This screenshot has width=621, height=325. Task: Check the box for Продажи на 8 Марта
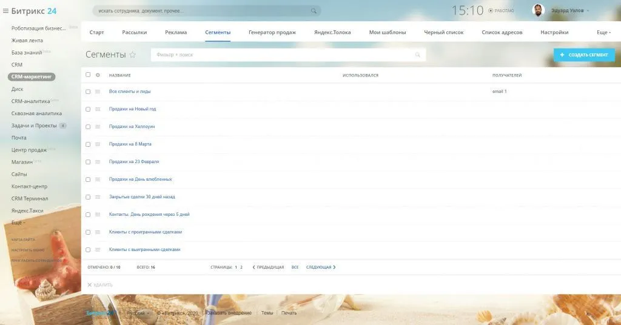tap(88, 144)
